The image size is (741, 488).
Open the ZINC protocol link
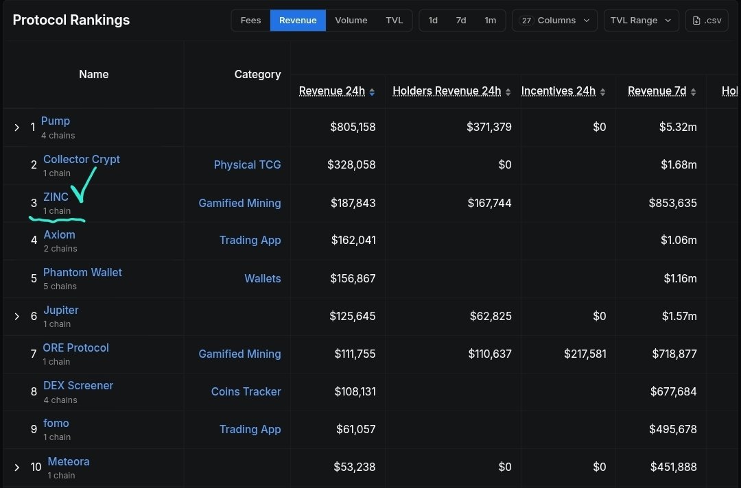(x=56, y=197)
